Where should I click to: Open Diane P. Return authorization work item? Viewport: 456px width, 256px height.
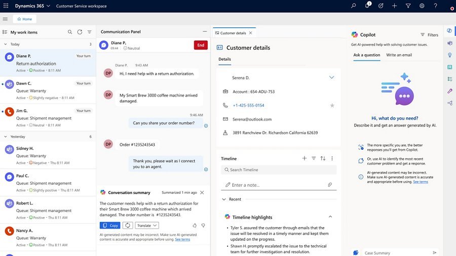coord(48,63)
